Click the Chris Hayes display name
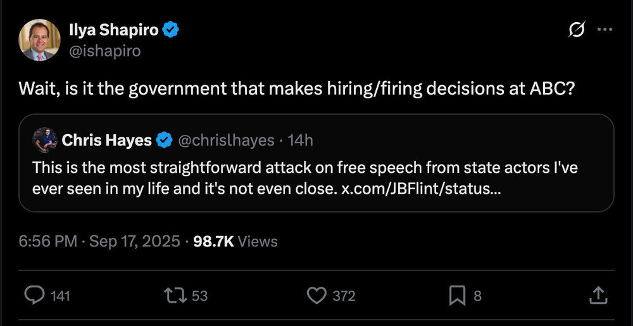The width and height of the screenshot is (633, 326). click(107, 140)
